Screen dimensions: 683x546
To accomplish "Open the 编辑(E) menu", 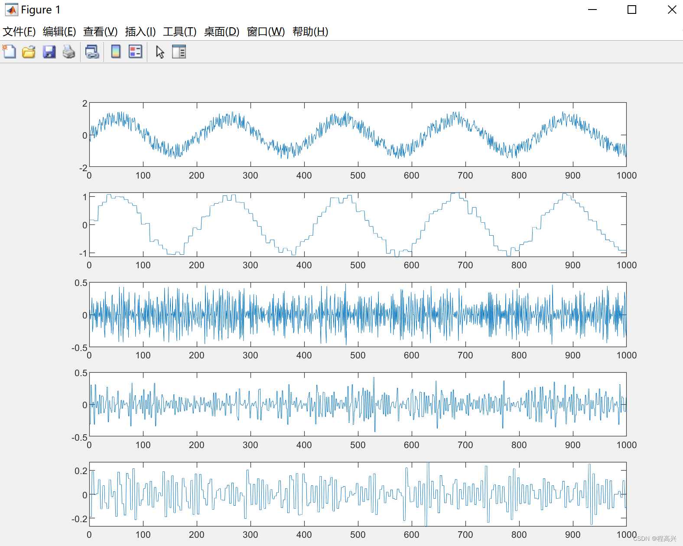I will tap(59, 32).
